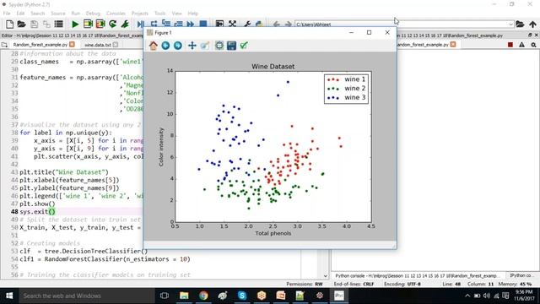540x304 pixels.
Task: Reset the plot view with Home
Action: pyautogui.click(x=154, y=46)
